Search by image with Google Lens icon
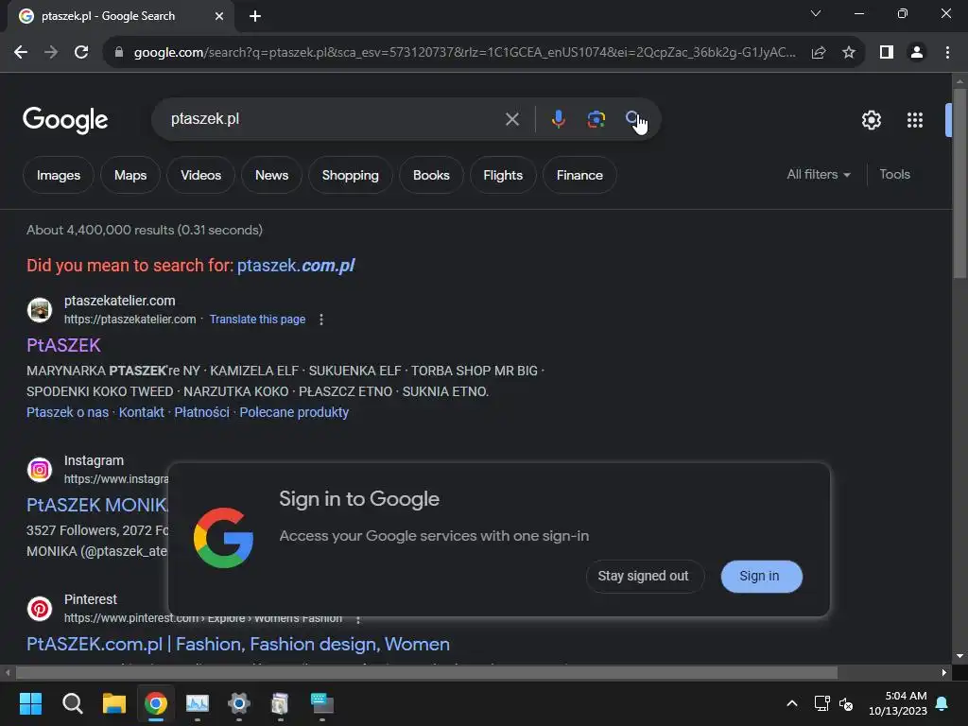Image resolution: width=968 pixels, height=726 pixels. click(x=596, y=119)
